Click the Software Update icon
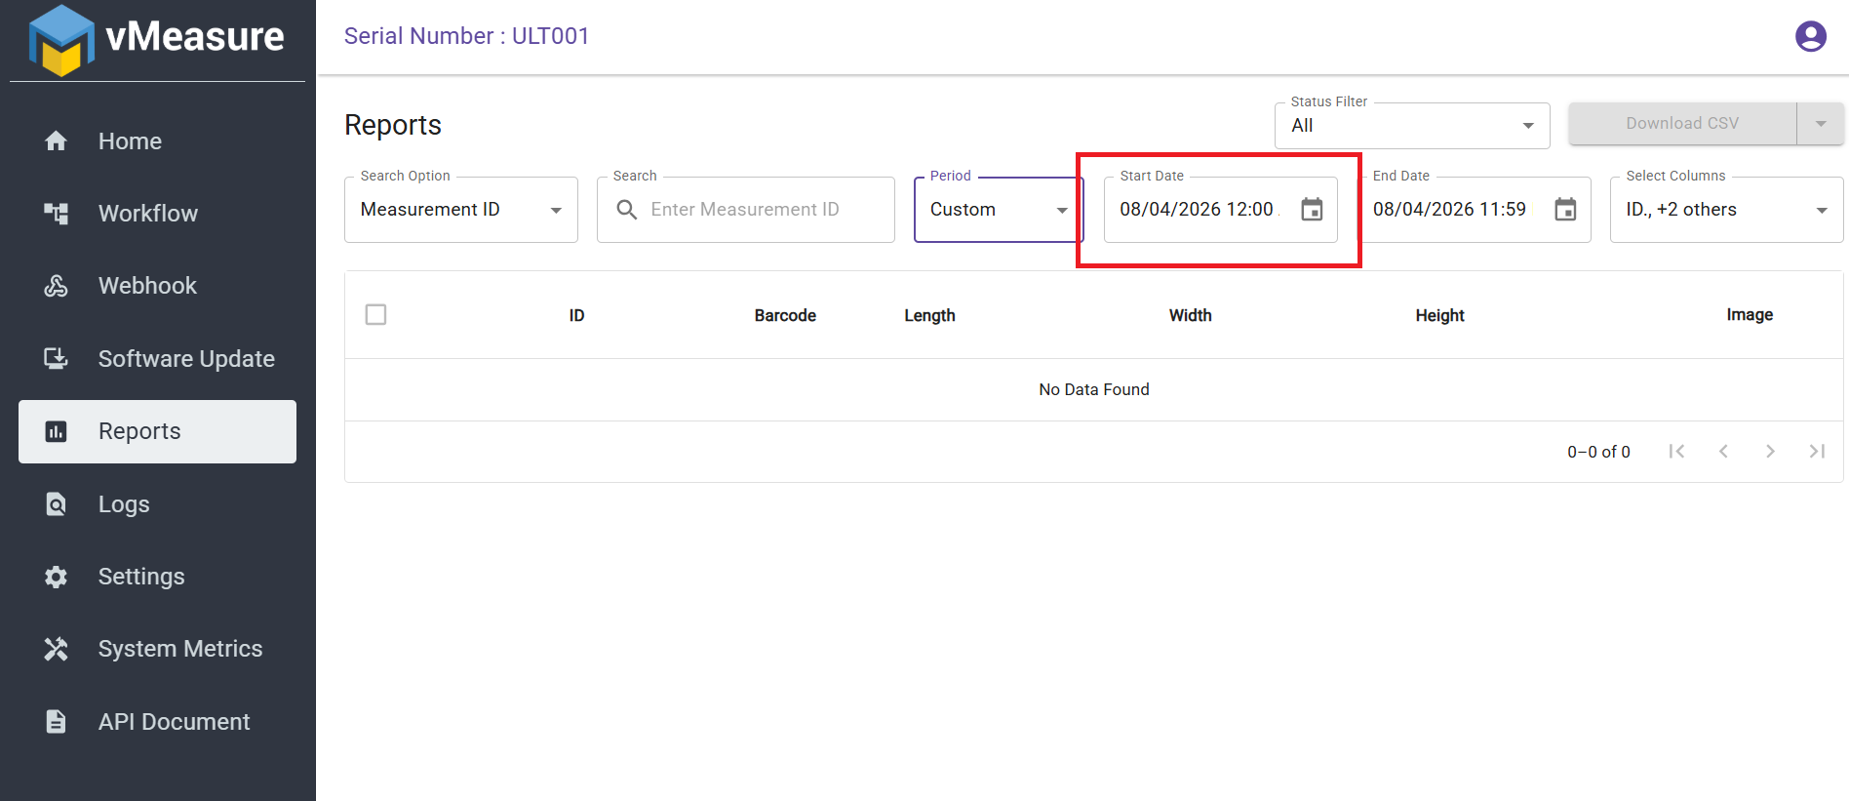 [x=57, y=359]
